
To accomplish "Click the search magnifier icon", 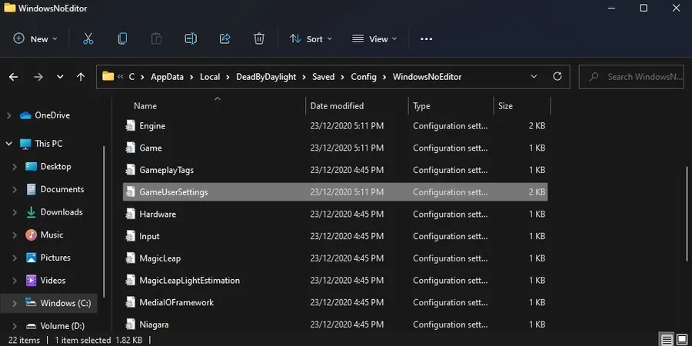I will click(594, 77).
